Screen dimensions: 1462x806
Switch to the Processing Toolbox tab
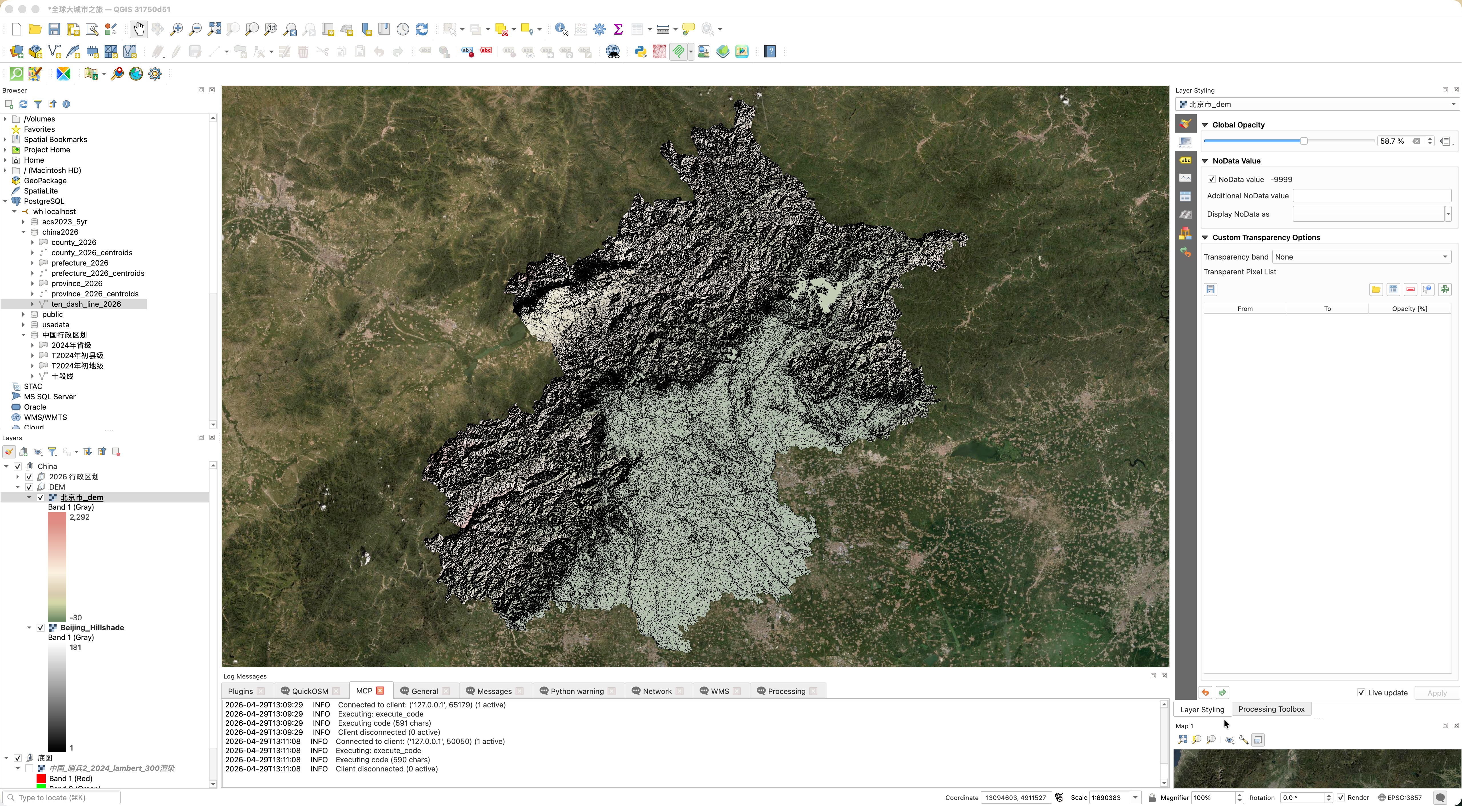[1271, 709]
